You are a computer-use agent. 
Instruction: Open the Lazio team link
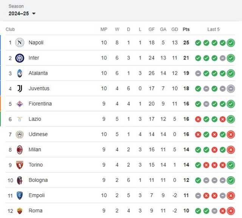click(35, 119)
